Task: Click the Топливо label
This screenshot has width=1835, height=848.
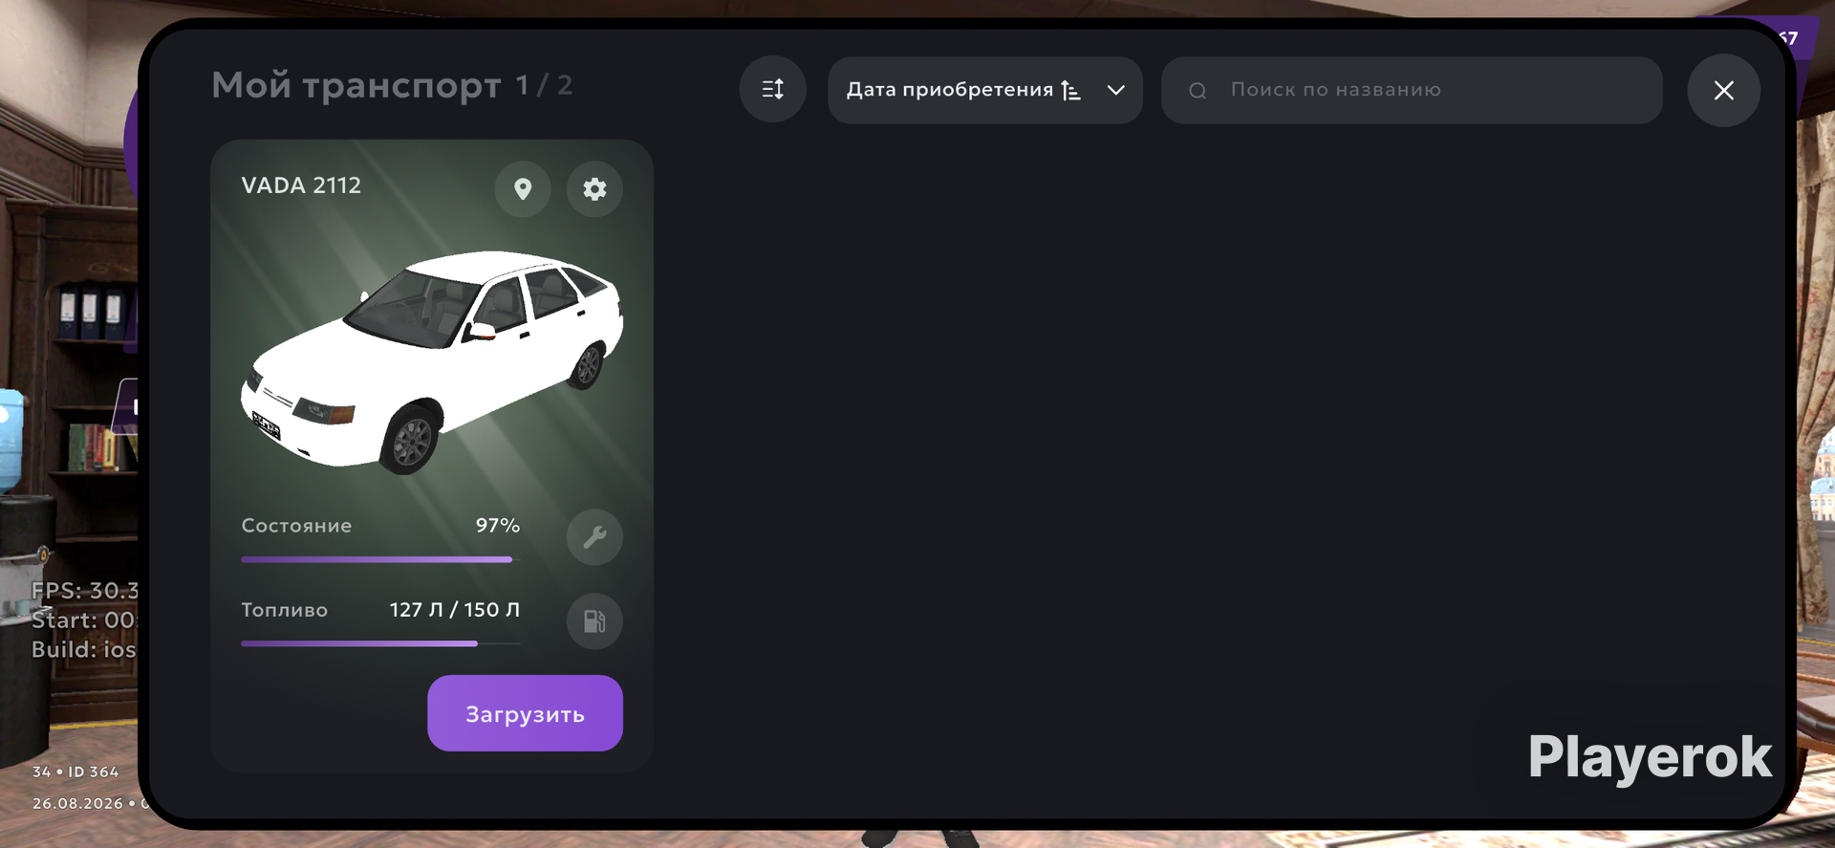Action: pos(284,609)
